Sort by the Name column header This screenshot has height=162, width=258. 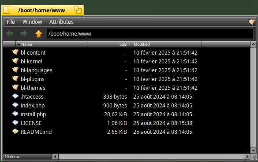pyautogui.click(x=51, y=44)
